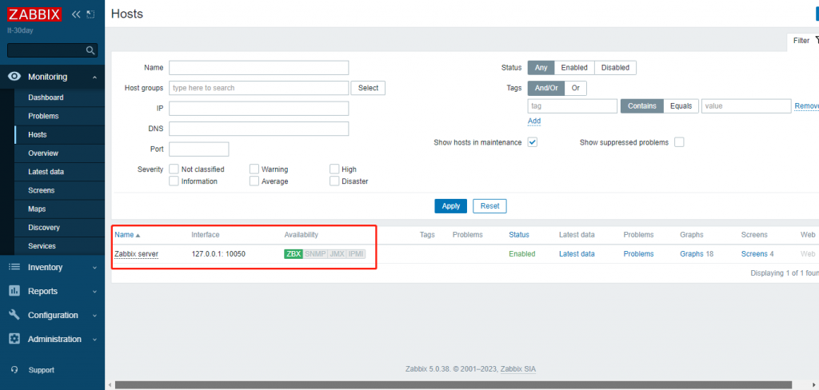Select Disabled status filter

click(615, 67)
